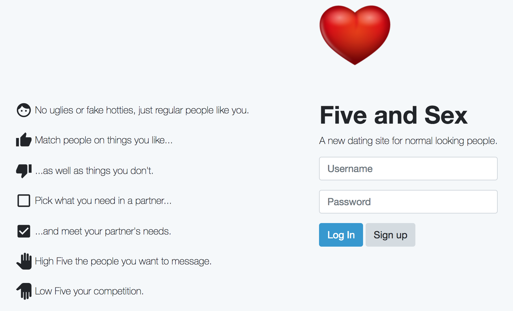Click the thumbs down icon

24,170
